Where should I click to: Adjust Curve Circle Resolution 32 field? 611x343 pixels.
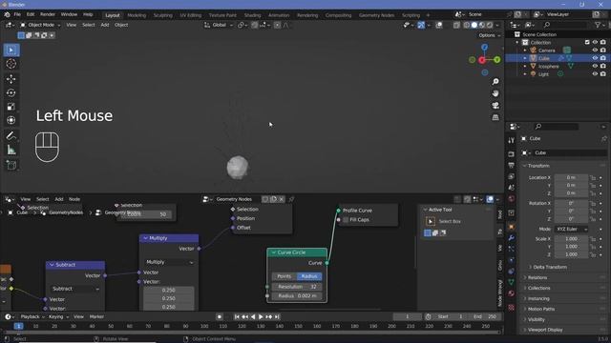coord(297,287)
